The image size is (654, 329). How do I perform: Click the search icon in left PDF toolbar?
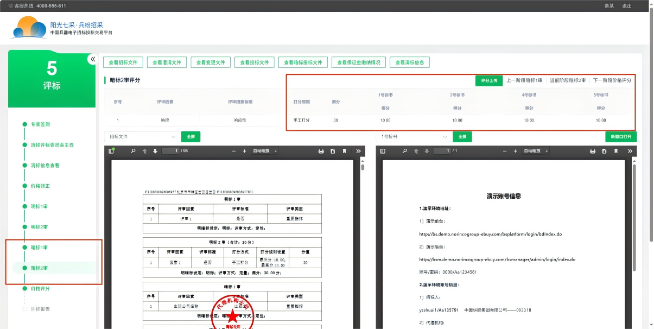(134, 151)
